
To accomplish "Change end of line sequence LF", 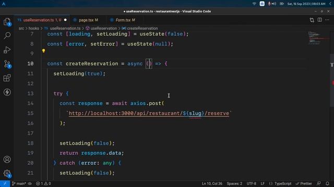I will pyautogui.click(x=263, y=183).
